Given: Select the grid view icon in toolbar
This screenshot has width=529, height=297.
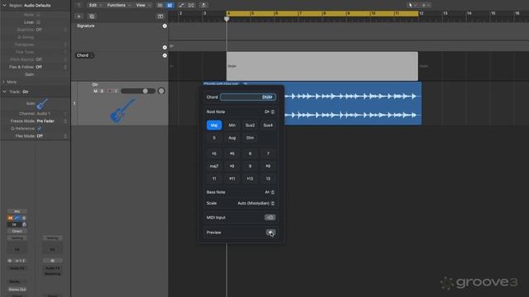Looking at the screenshot, I should pos(160,5).
